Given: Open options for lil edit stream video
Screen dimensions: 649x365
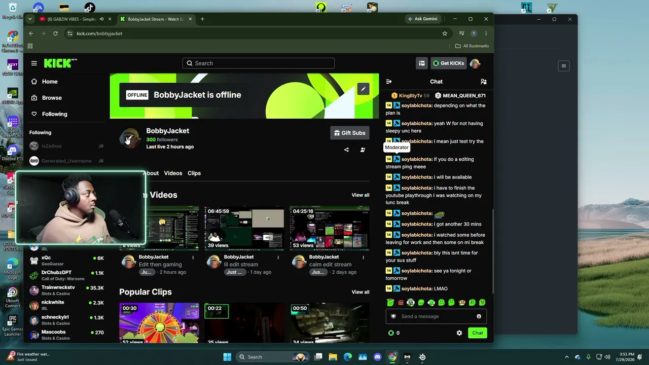Looking at the screenshot, I should (x=278, y=258).
